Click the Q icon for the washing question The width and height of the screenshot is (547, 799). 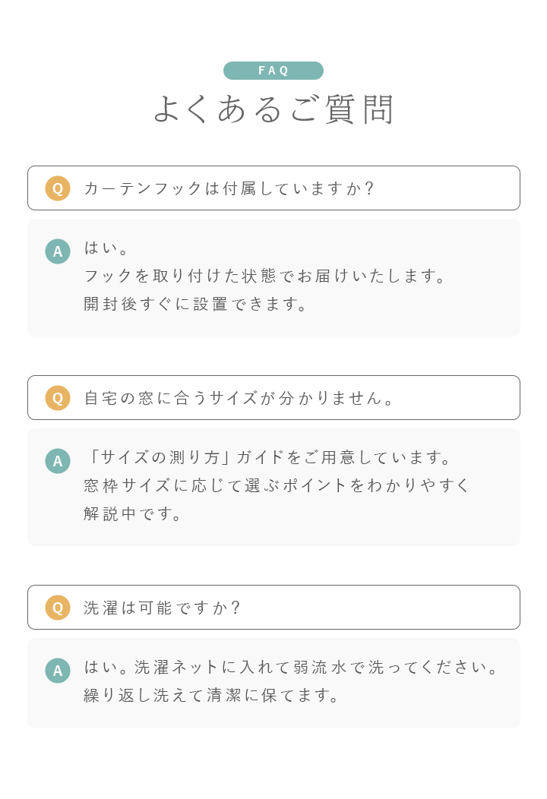[x=58, y=608]
